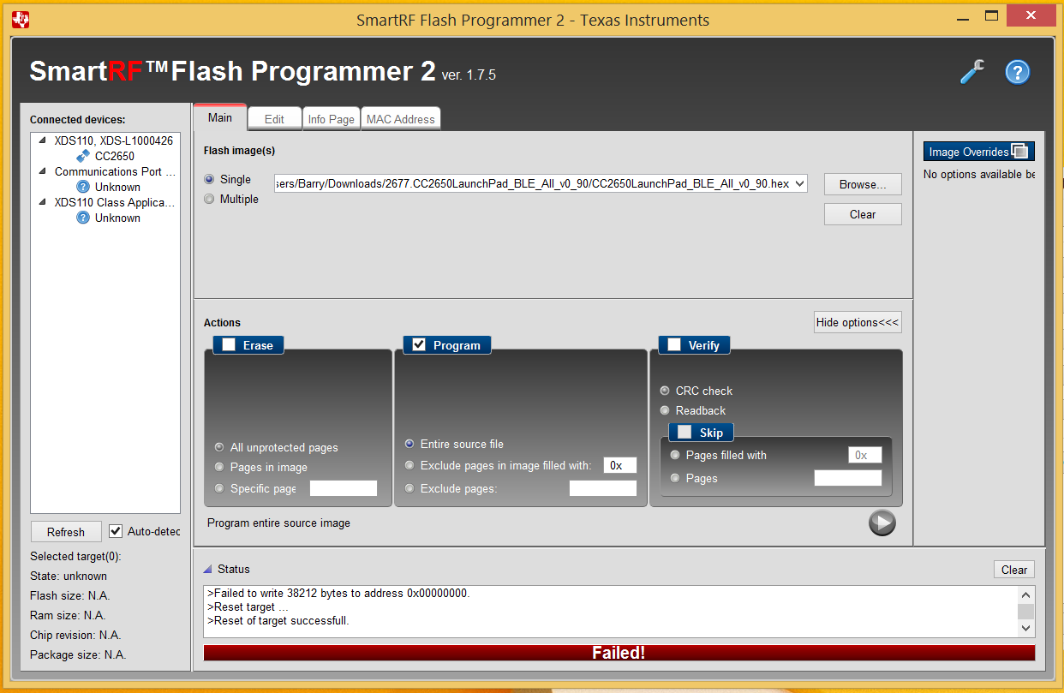Click the Specific pages input field
This screenshot has width=1064, height=693.
point(344,488)
